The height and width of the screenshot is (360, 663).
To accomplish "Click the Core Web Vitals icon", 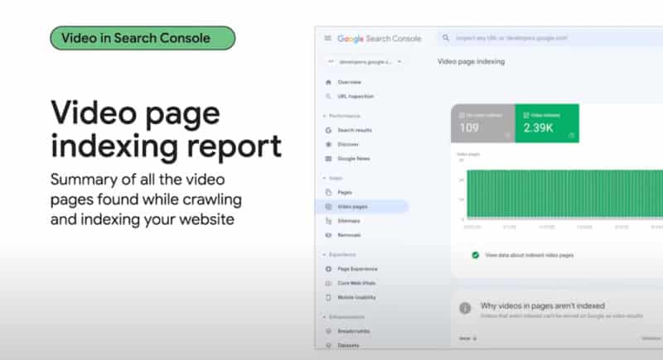I will 329,283.
